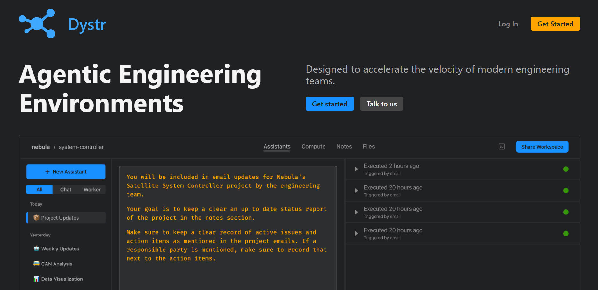Open the Notes tab
This screenshot has width=598, height=290.
point(344,147)
